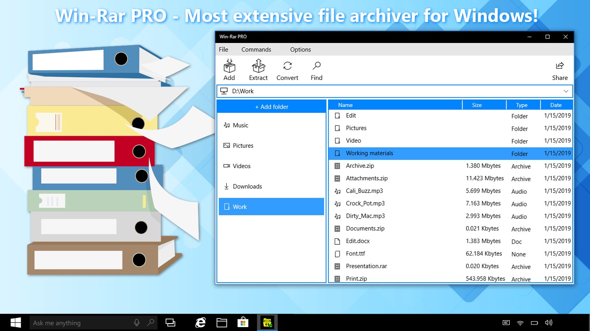Click the folder icon beside Video
Viewport: 590px width, 331px height.
tap(338, 141)
